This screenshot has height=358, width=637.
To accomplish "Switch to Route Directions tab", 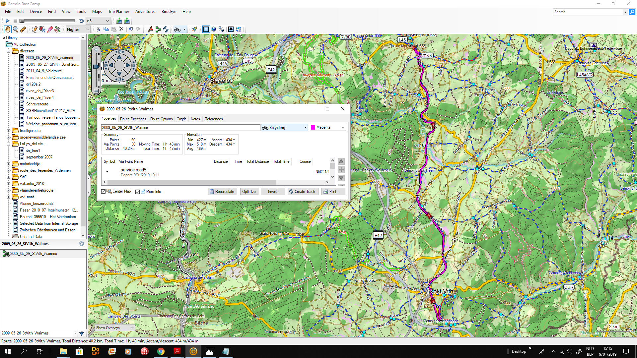I will pyautogui.click(x=133, y=119).
